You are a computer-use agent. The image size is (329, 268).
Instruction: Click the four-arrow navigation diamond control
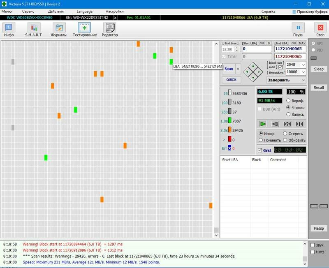(x=253, y=72)
